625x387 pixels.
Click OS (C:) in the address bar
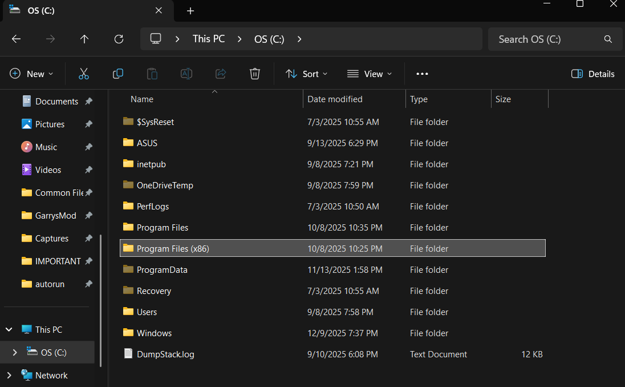[269, 39]
